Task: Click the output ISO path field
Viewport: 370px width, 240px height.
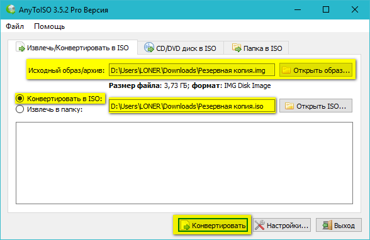Action: tap(191, 106)
